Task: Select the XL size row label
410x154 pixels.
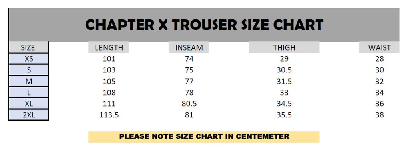Action: [29, 103]
